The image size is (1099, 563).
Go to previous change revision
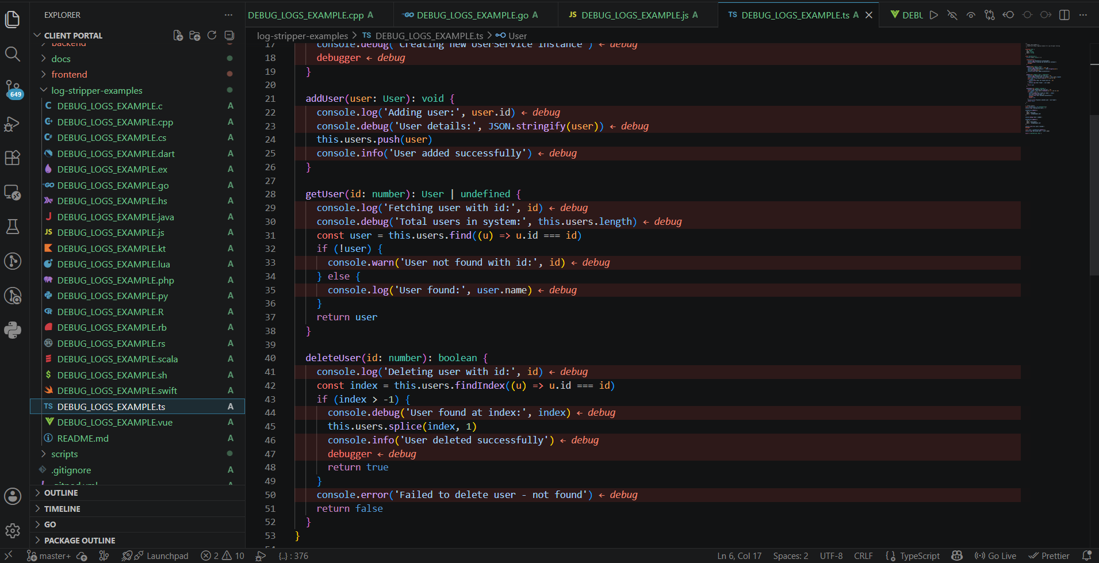click(1008, 15)
